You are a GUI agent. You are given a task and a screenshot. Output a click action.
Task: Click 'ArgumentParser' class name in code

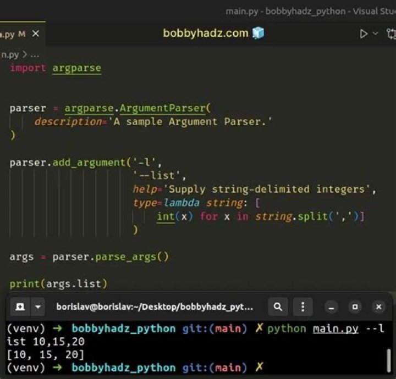[162, 108]
